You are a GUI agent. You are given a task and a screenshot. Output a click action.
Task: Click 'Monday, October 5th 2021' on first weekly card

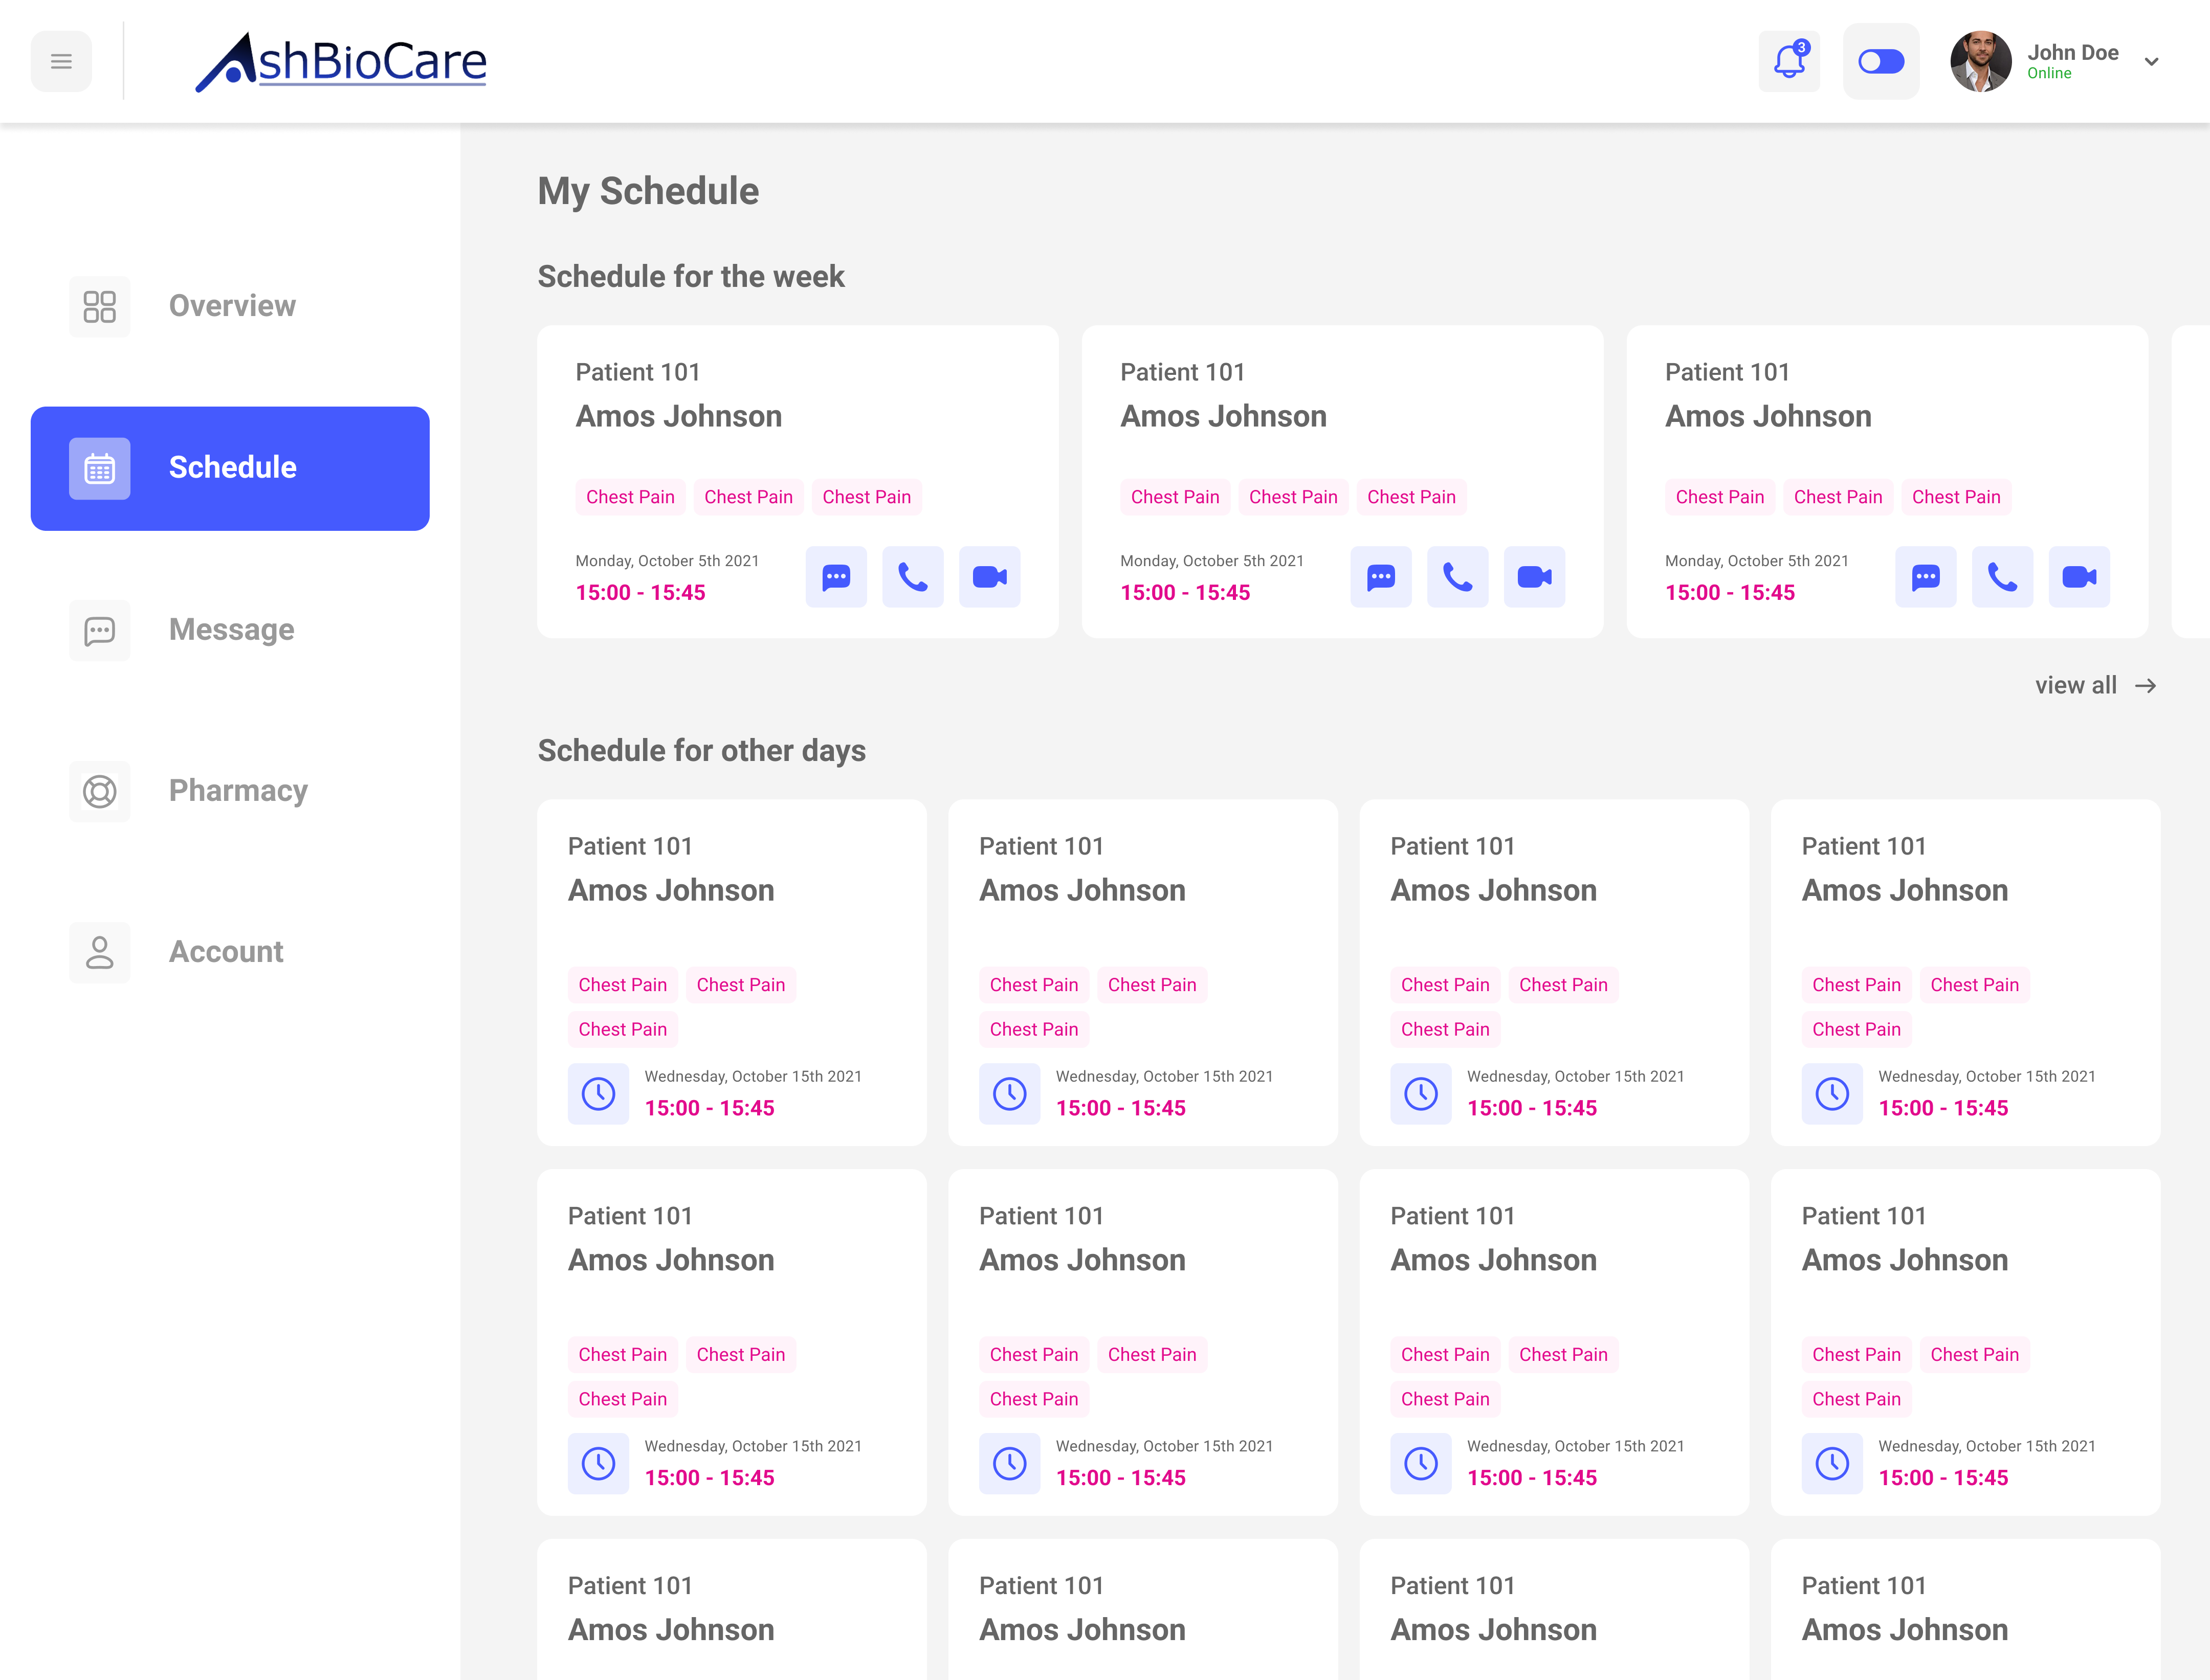click(667, 561)
